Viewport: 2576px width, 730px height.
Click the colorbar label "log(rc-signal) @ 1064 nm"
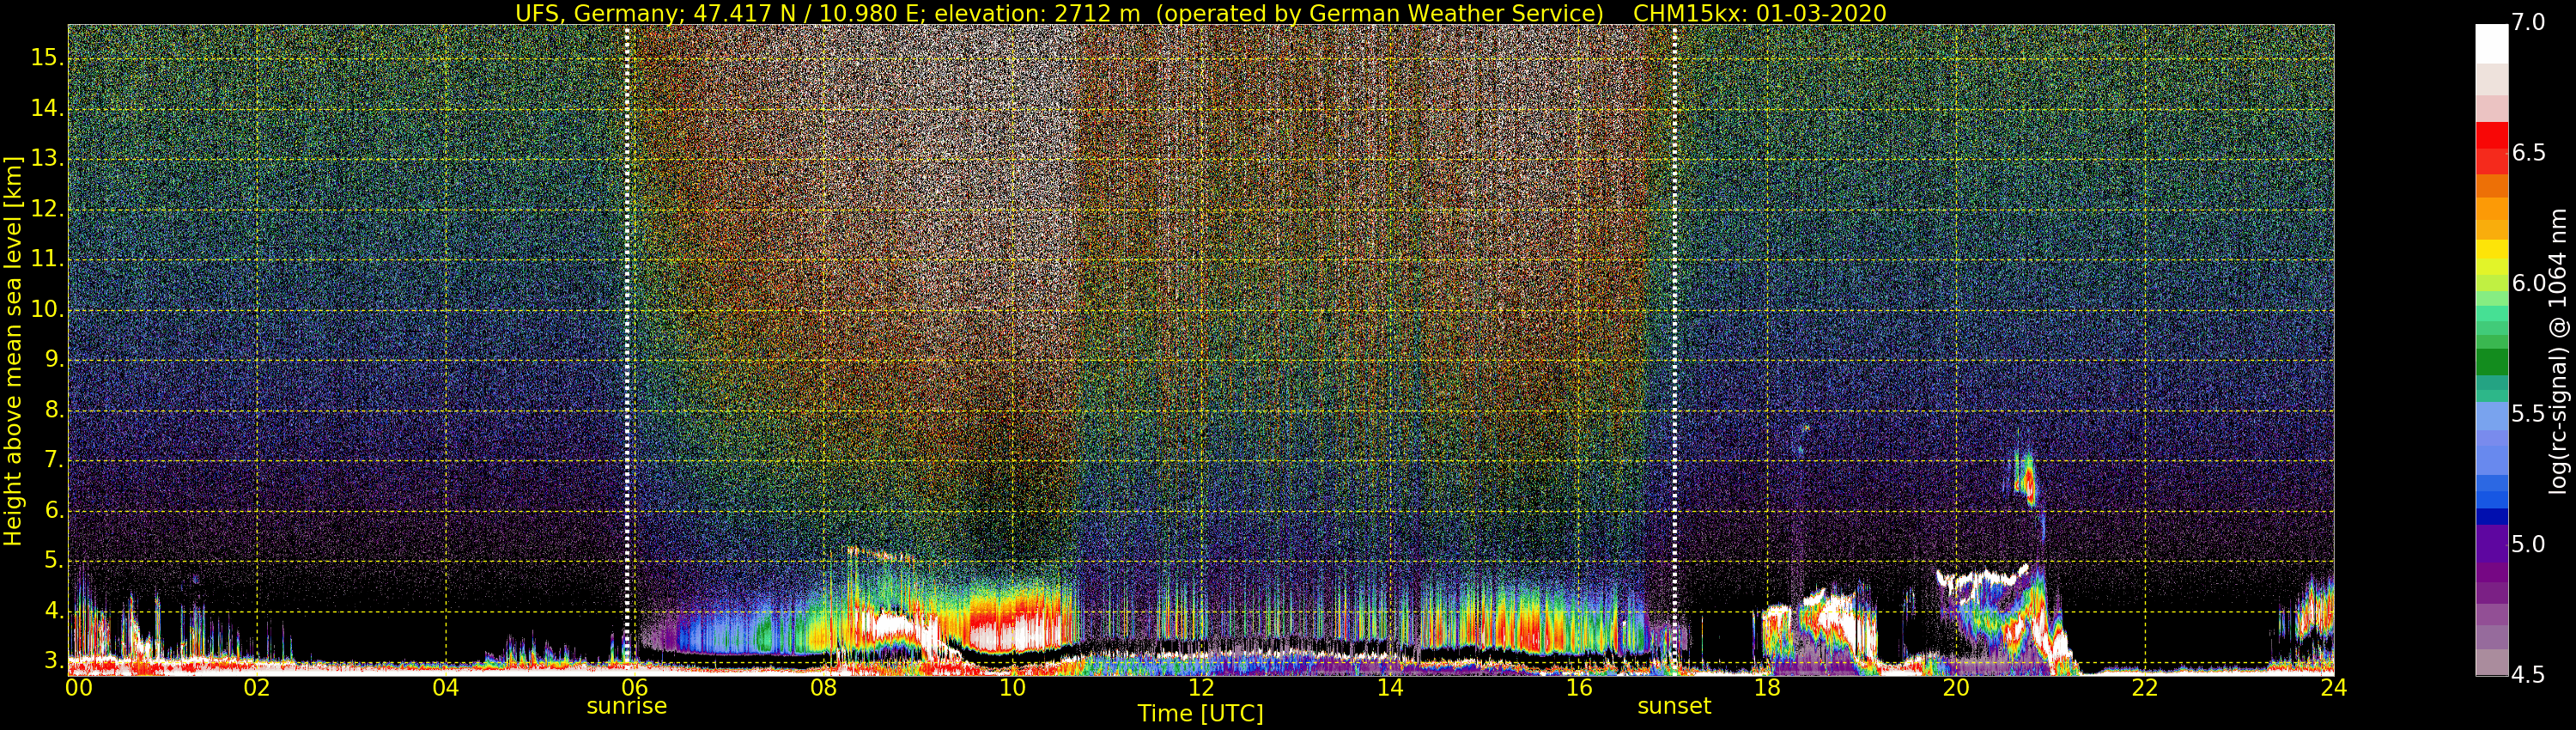coord(2558,351)
